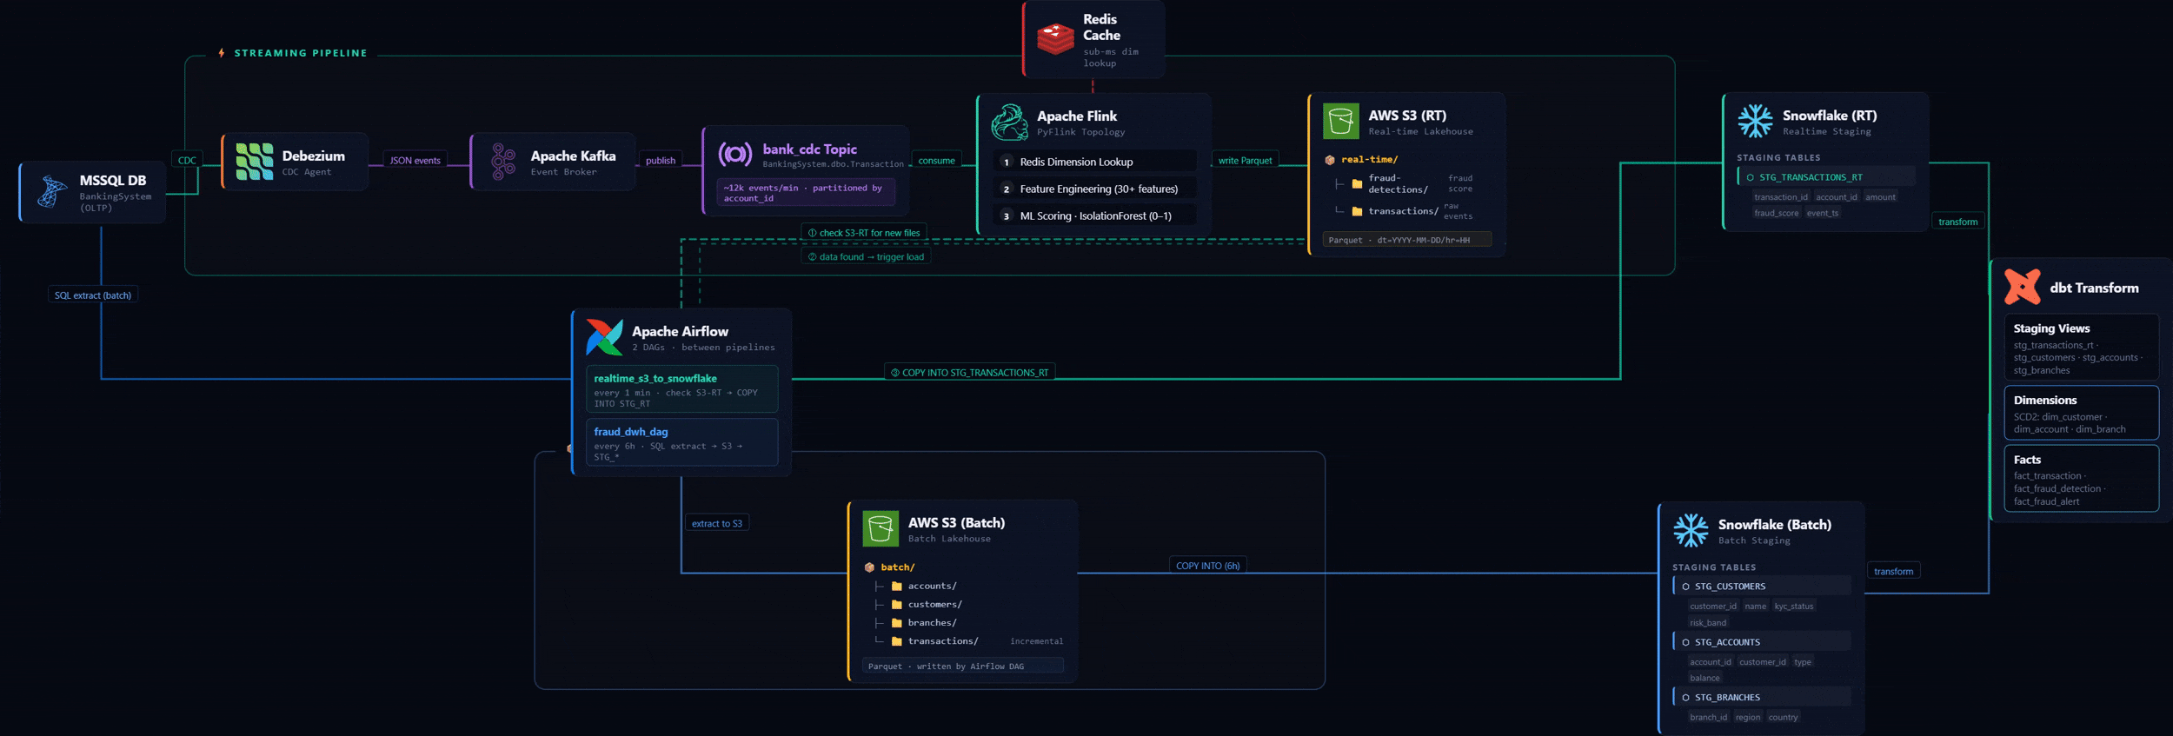Select the COPY INTO STG_TRANSACTIONS_RT label
This screenshot has height=736, width=2173.
969,373
